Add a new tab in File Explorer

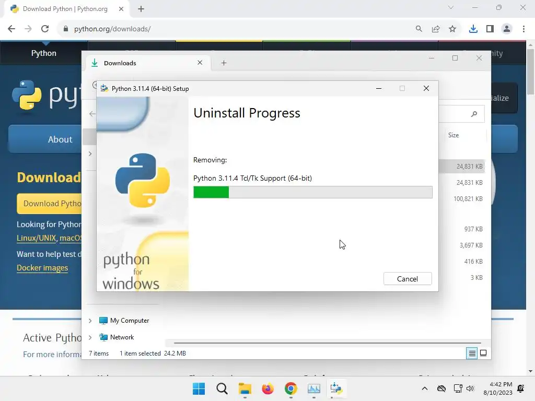tap(224, 63)
